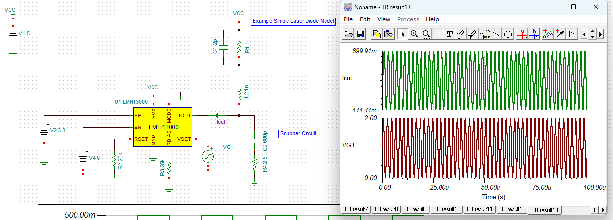613x220 pixels.
Task: Click the Noname app icon in the title bar
Action: [x=348, y=7]
